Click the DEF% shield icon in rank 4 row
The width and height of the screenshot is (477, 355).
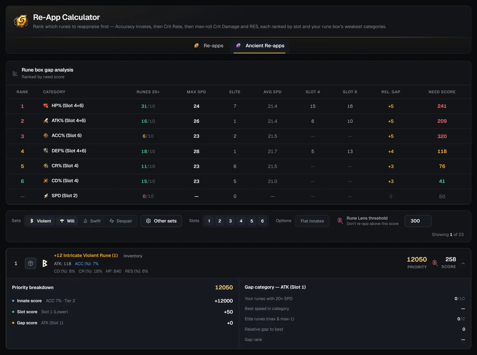pos(46,151)
